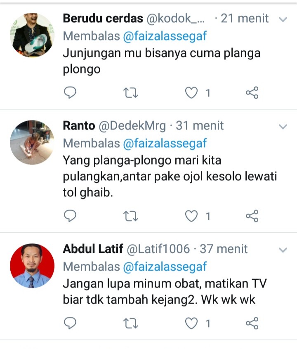Reply to Ranto's tweet
The height and width of the screenshot is (349, 297).
tap(70, 216)
